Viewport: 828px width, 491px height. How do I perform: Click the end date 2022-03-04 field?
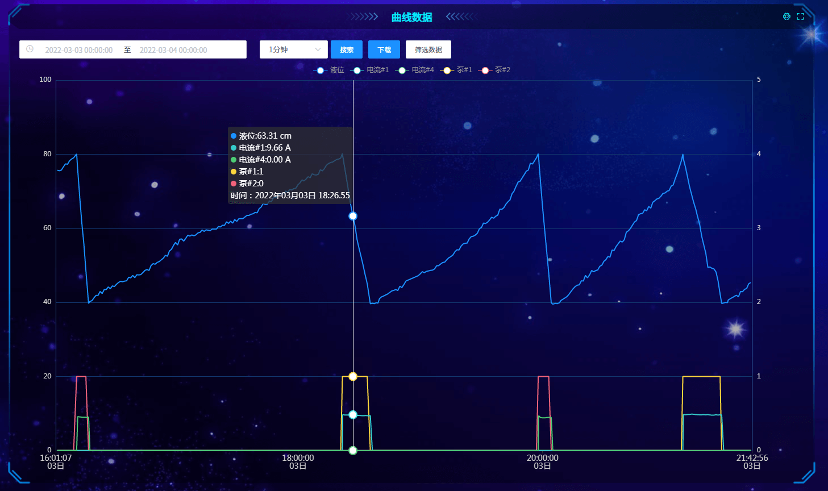click(173, 50)
